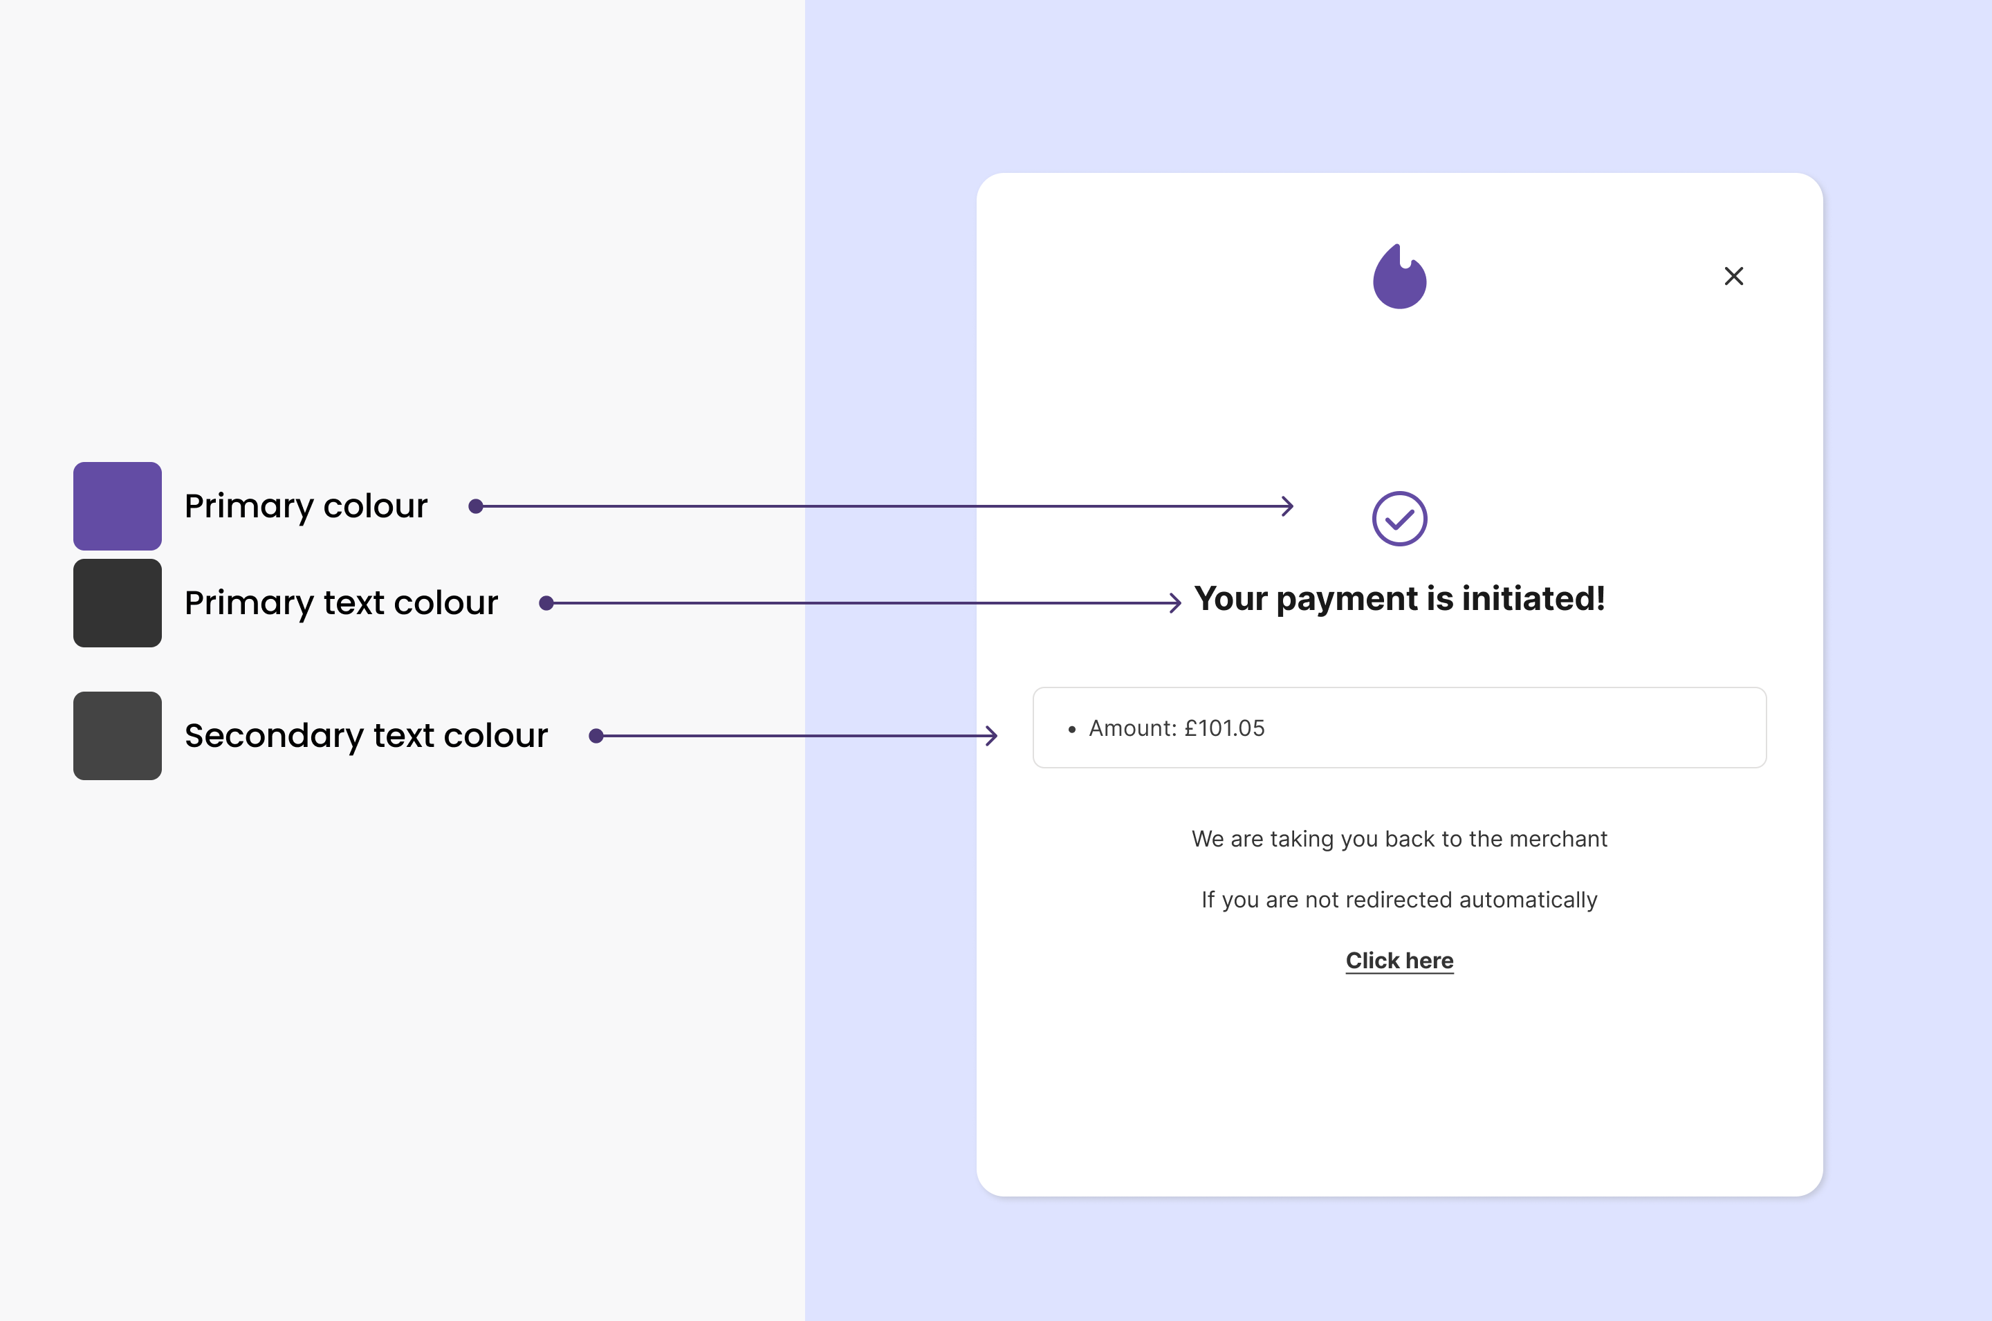Click the Amount £101.05 detail box

point(1399,728)
